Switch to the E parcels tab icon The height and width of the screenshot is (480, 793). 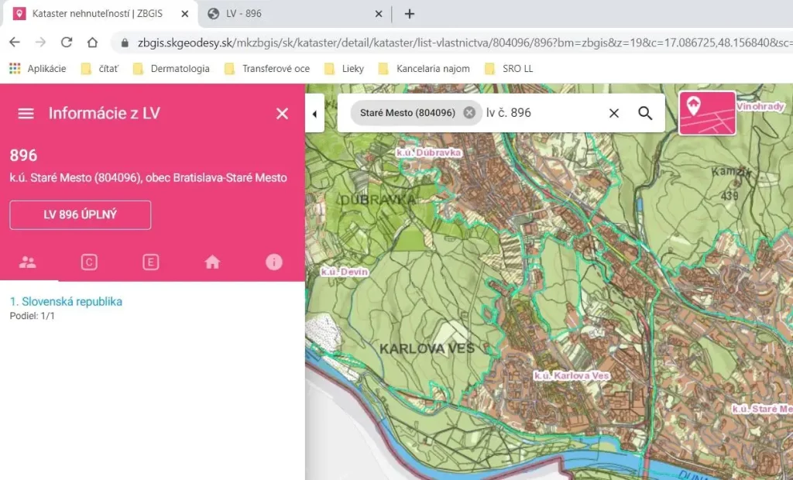pyautogui.click(x=151, y=262)
